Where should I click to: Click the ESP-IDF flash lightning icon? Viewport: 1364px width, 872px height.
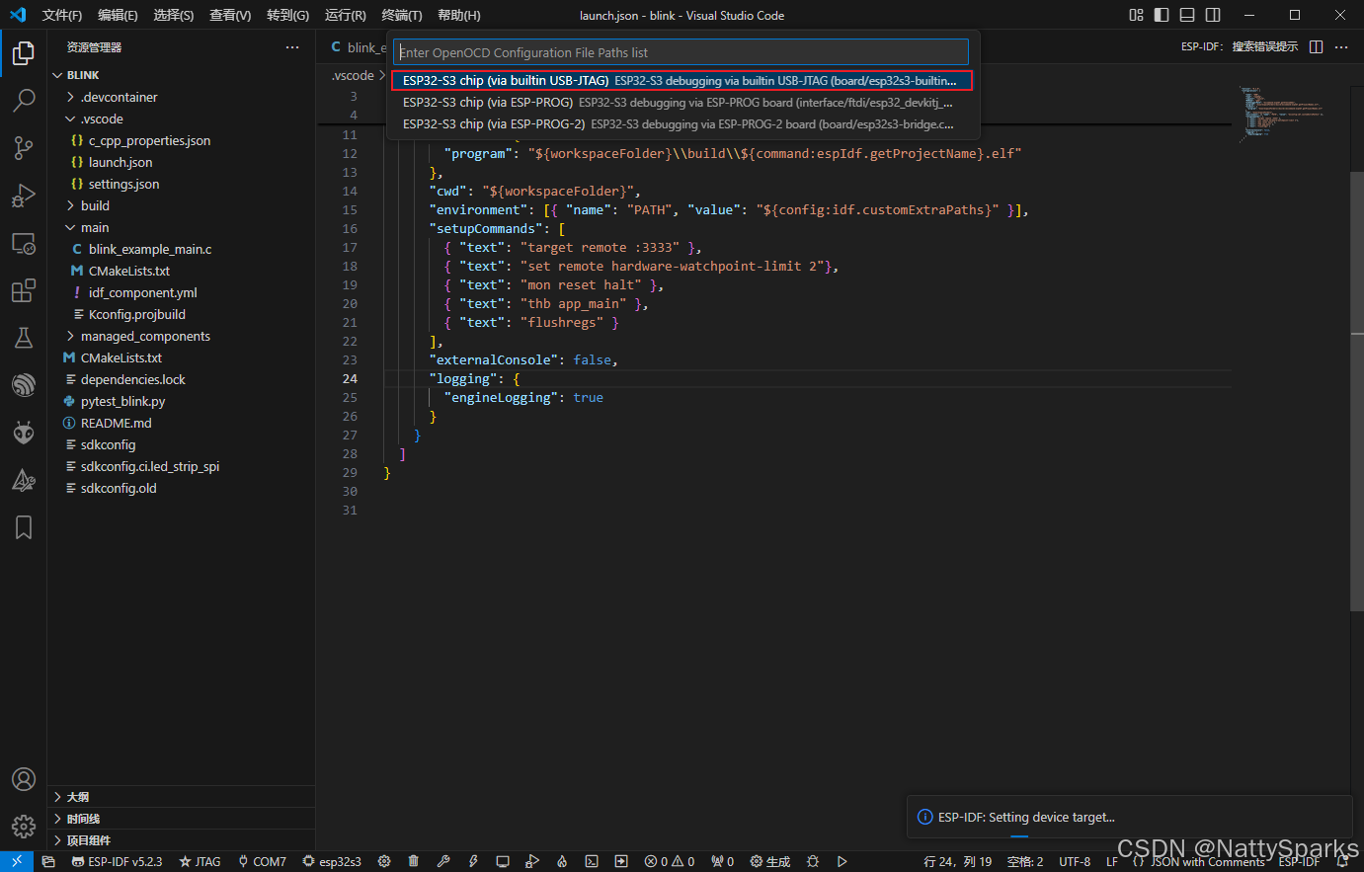click(x=473, y=861)
